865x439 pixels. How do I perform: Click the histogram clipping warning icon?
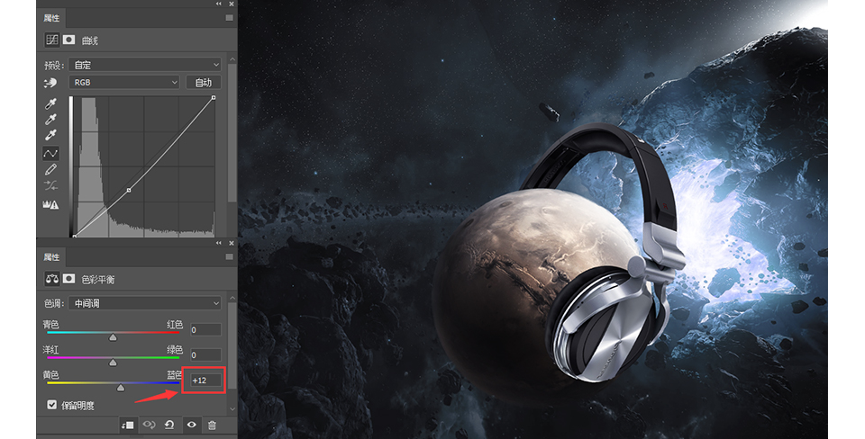coord(50,204)
